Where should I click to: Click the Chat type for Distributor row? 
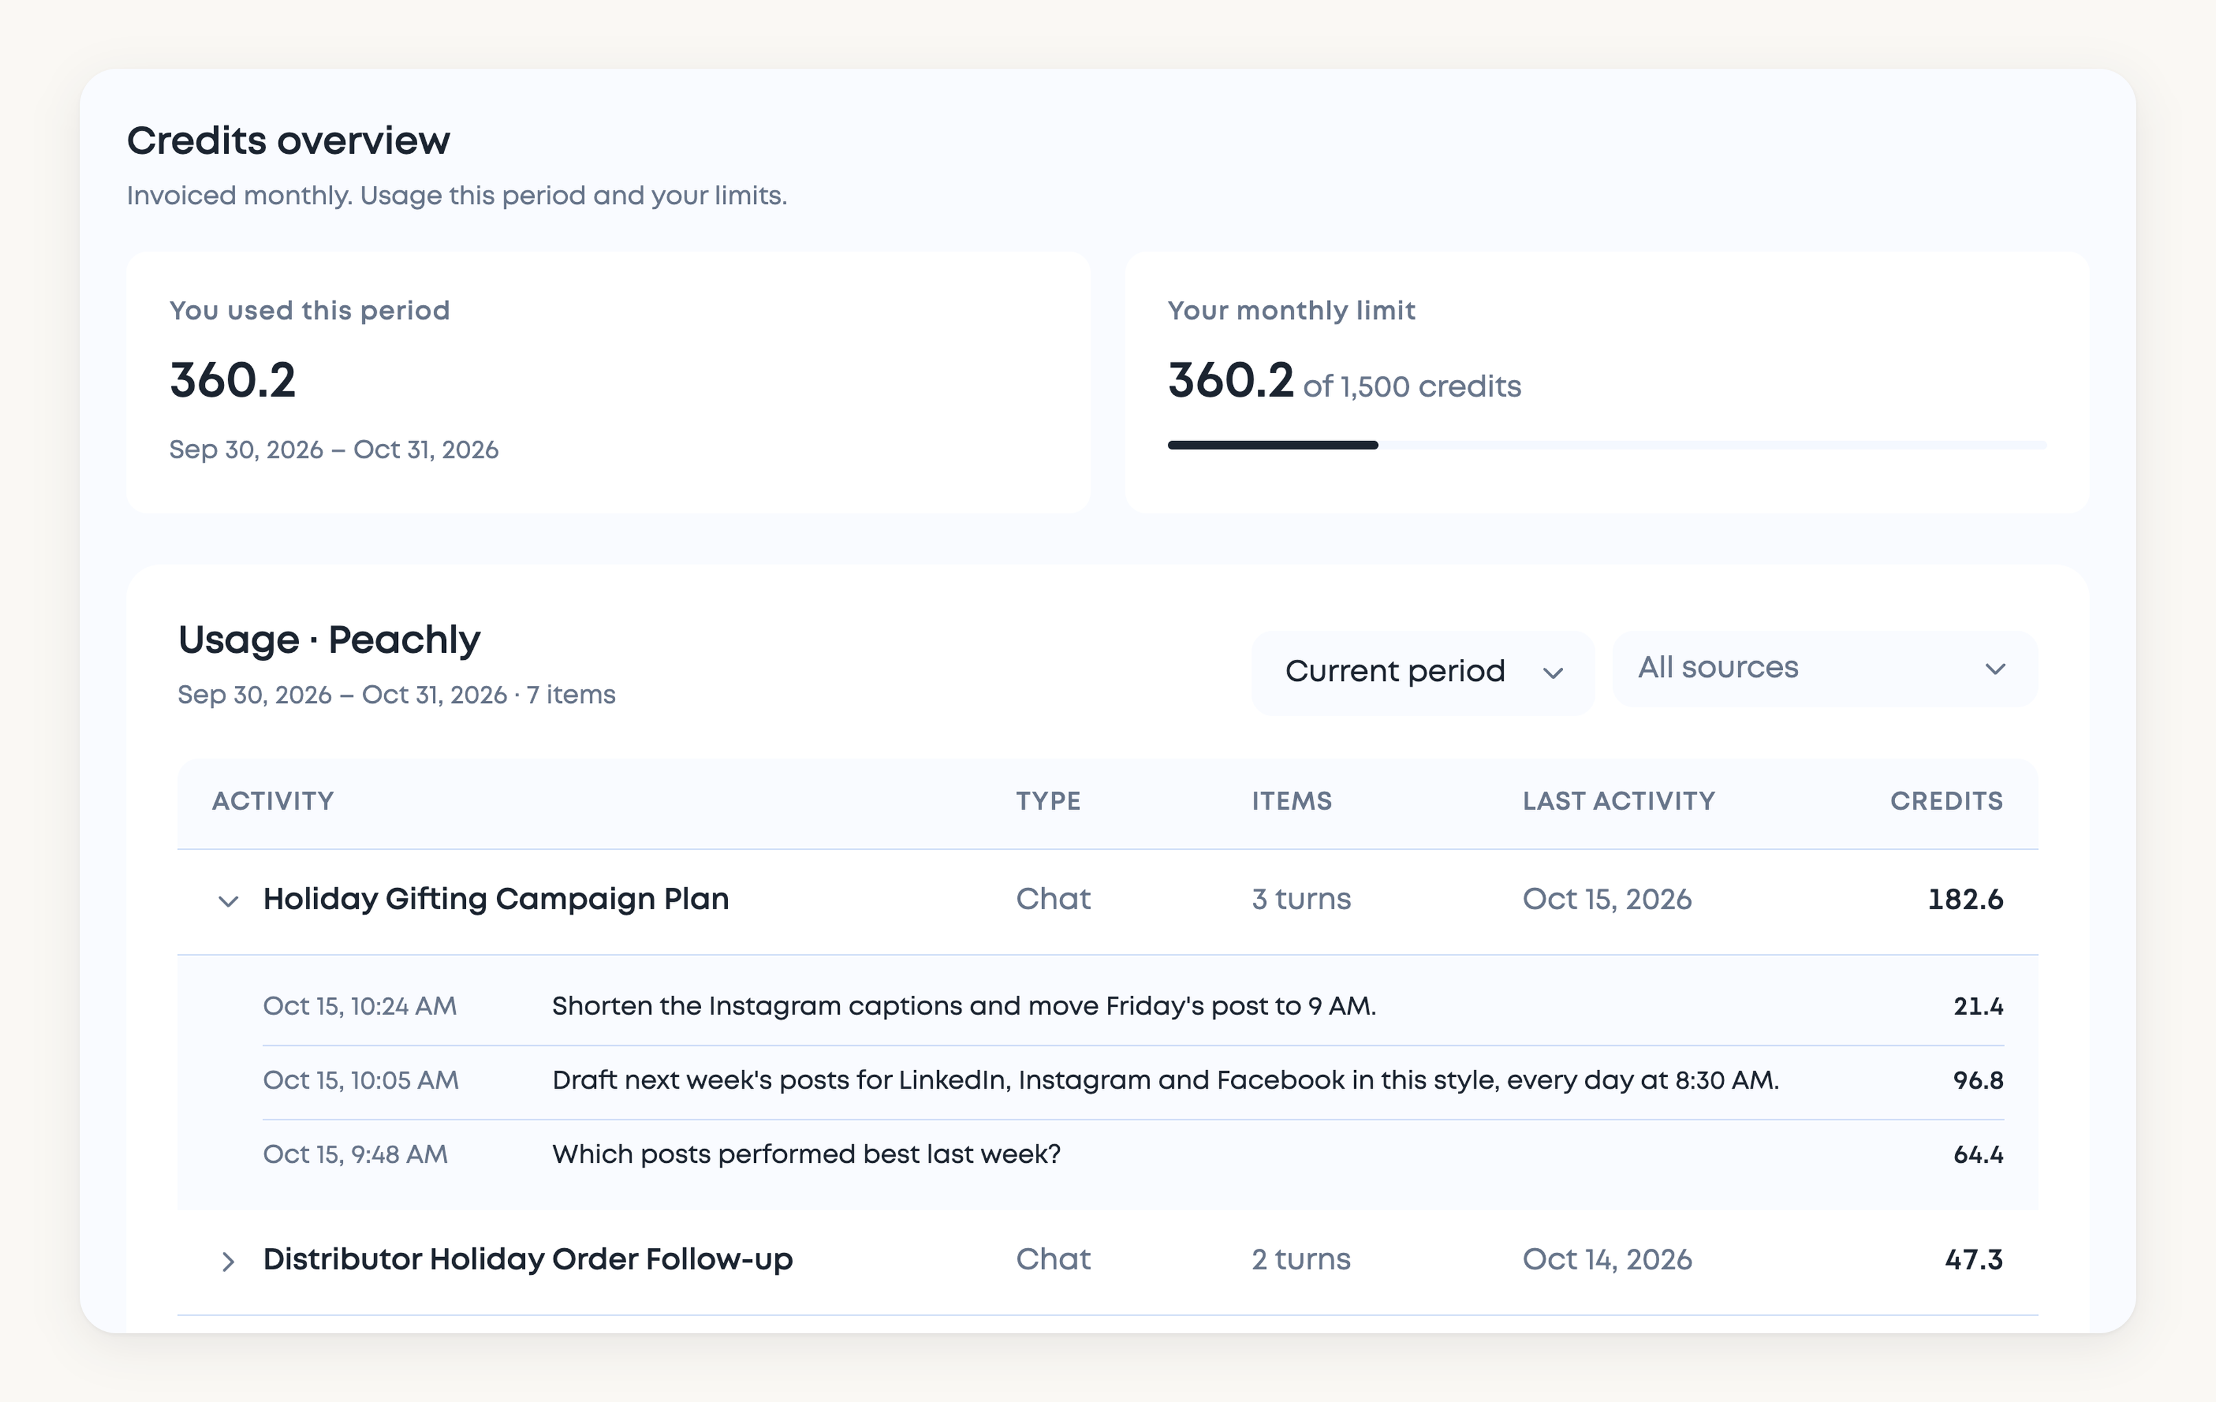point(1053,1260)
